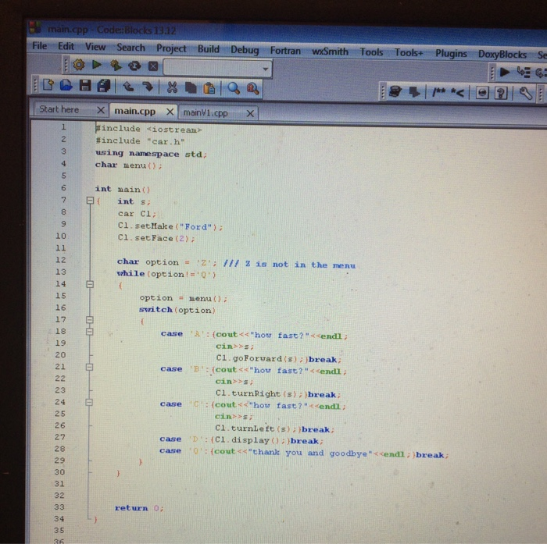Image resolution: width=547 pixels, height=544 pixels.
Task: Click '#include "car.h"' on line 2
Action: pos(140,140)
